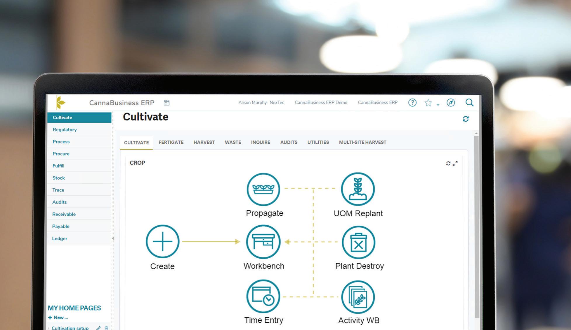The width and height of the screenshot is (571, 330).
Task: Refresh the Cultivate page with the top-right reload icon
Action: click(x=466, y=119)
